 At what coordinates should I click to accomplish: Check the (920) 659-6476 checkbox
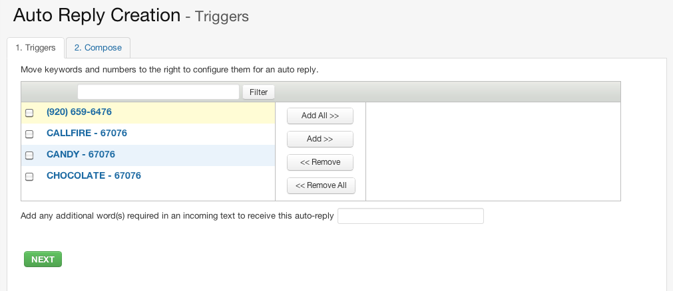tap(29, 113)
